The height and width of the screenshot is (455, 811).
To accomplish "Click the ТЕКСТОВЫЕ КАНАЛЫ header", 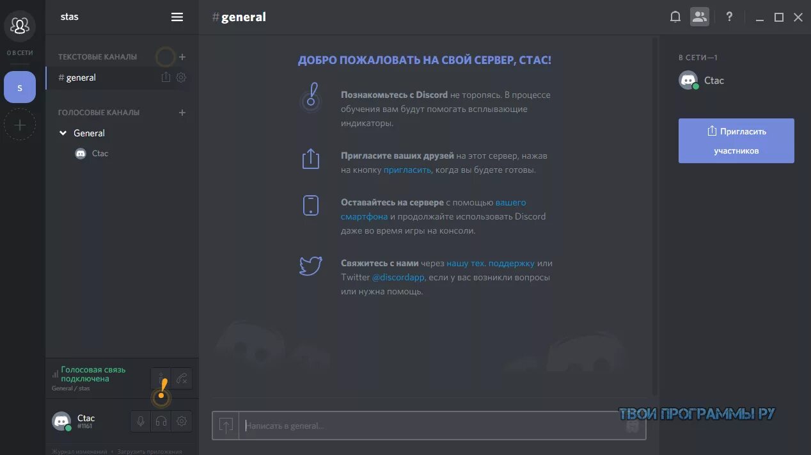I will [97, 57].
